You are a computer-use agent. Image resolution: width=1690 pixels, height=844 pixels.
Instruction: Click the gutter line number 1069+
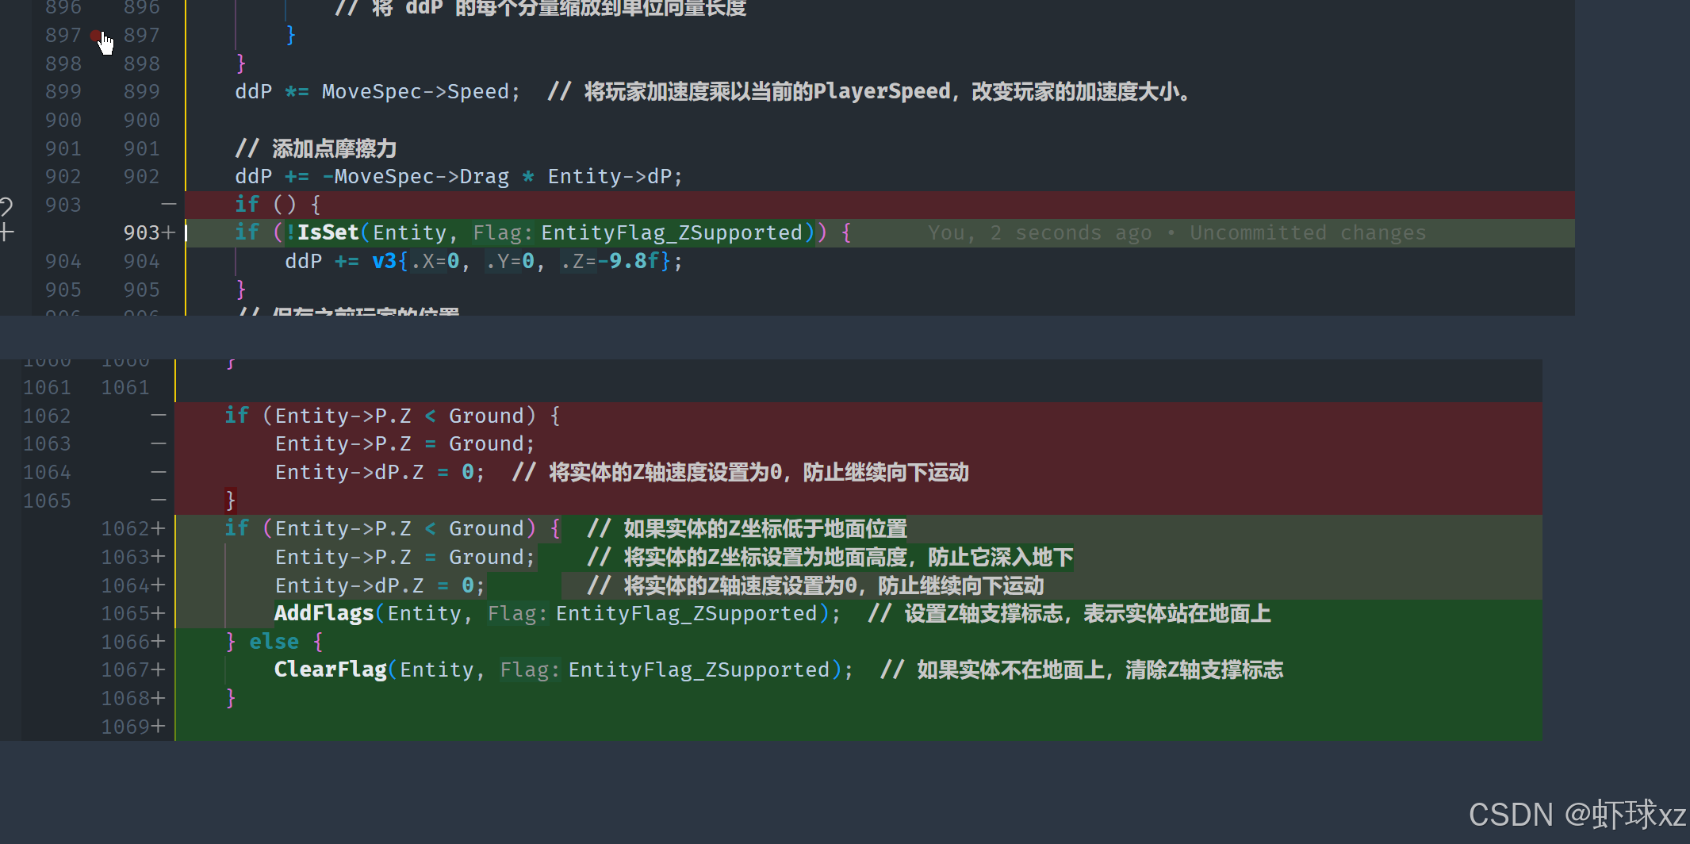pyautogui.click(x=133, y=727)
